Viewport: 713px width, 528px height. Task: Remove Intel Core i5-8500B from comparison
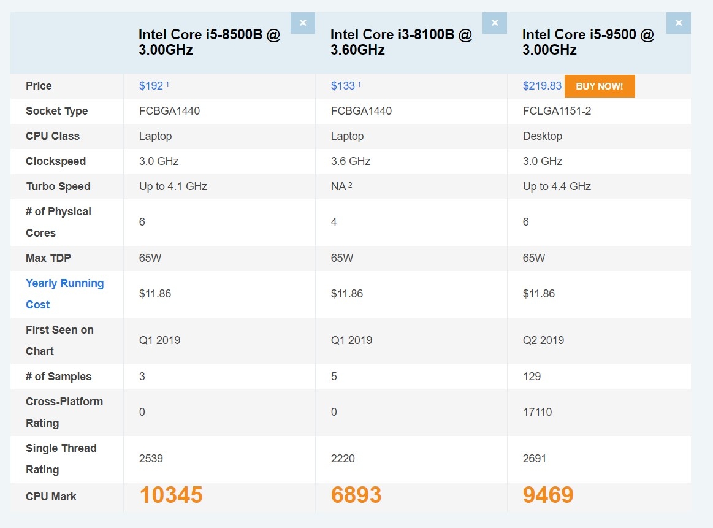pos(302,23)
